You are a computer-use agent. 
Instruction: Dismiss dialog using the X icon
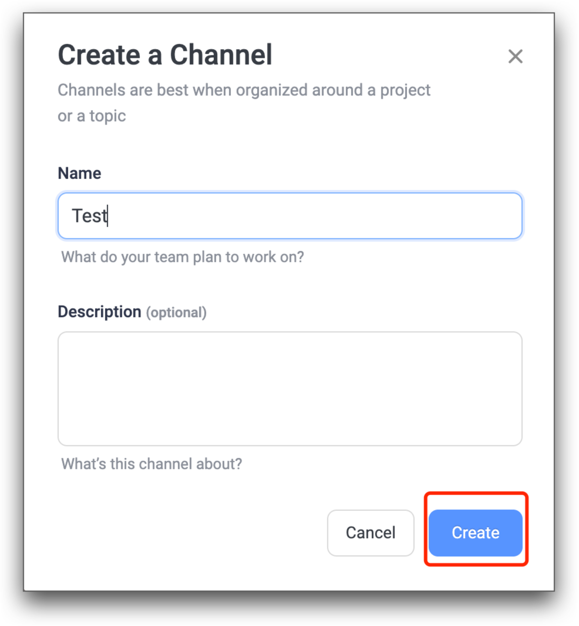515,56
